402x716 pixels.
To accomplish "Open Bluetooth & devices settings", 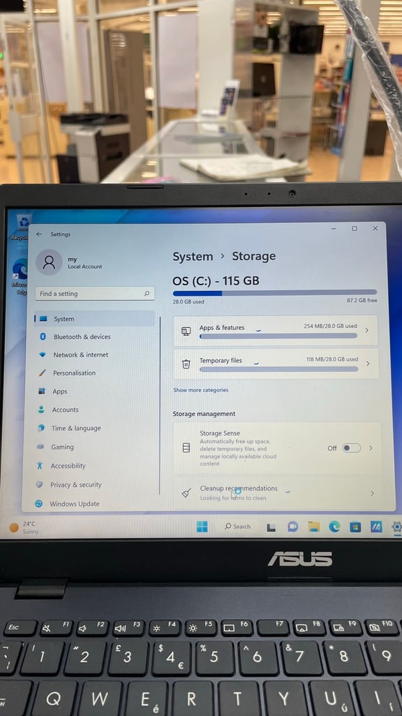I will coord(82,336).
